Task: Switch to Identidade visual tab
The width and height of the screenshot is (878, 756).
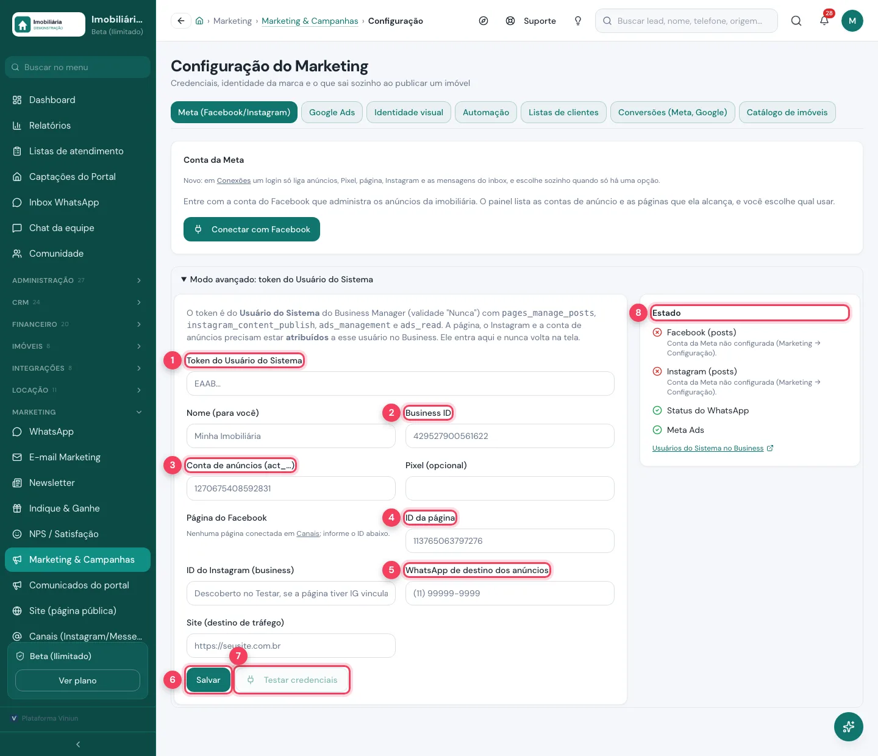Action: tap(409, 112)
